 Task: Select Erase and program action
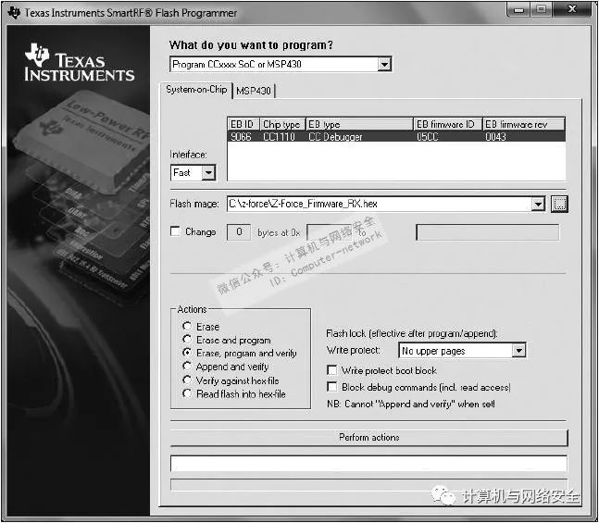(187, 339)
